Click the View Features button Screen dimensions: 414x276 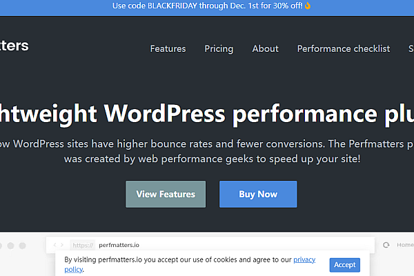[x=166, y=194]
